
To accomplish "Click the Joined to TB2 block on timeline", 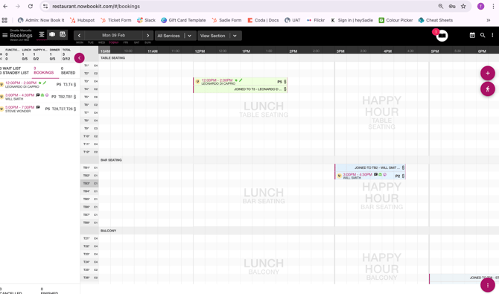I will 370,167.
